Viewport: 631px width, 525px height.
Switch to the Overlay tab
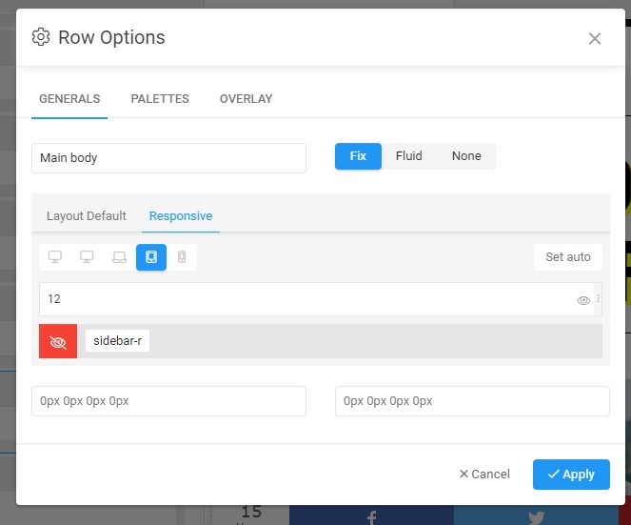pyautogui.click(x=246, y=99)
